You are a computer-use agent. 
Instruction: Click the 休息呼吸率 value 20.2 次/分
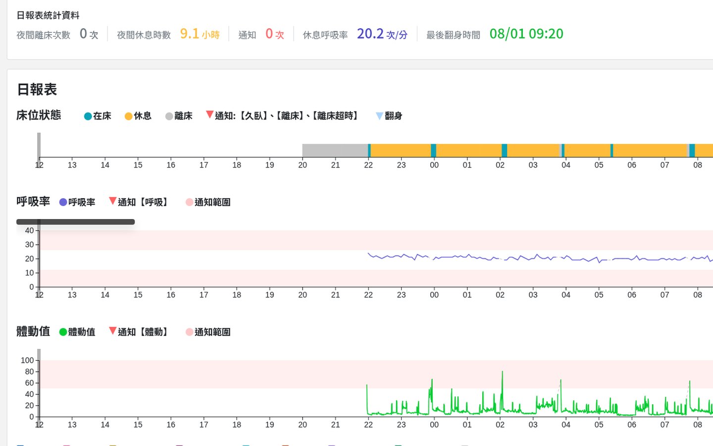coord(382,34)
